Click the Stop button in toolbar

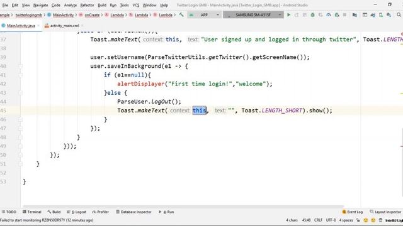344,15
